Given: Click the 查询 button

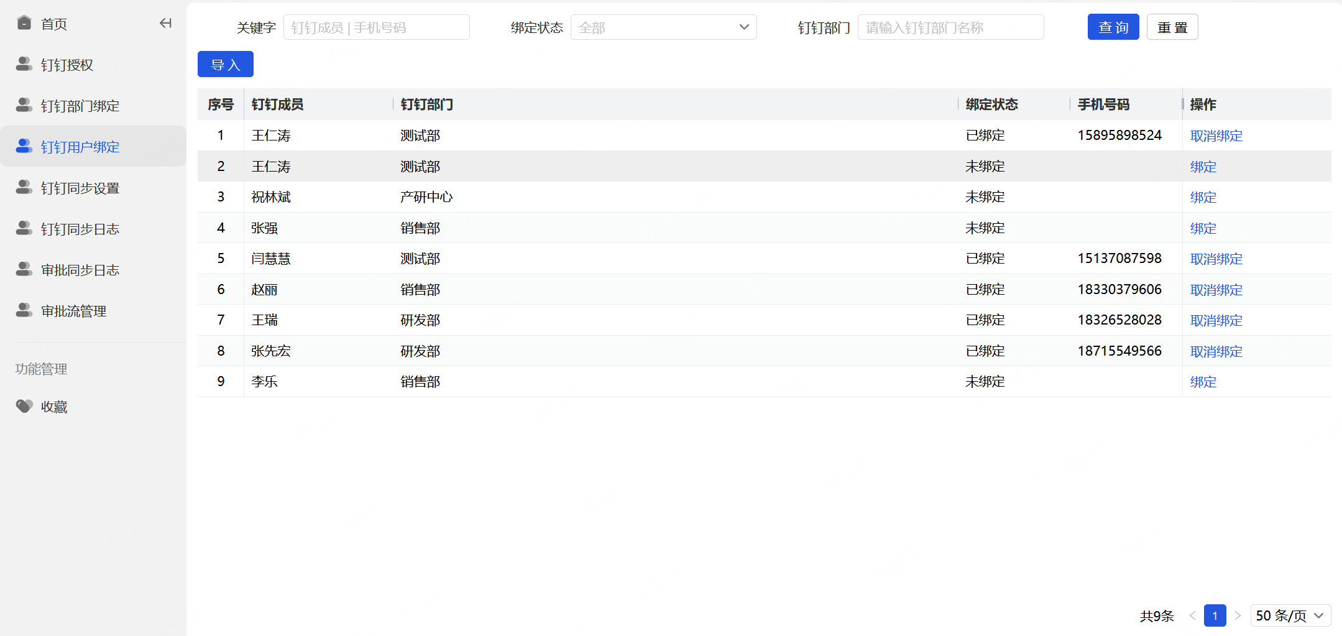Looking at the screenshot, I should (x=1113, y=27).
